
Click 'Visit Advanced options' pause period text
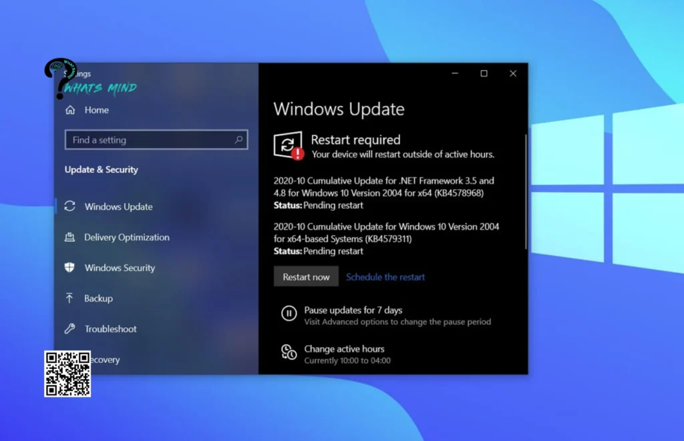[397, 322]
